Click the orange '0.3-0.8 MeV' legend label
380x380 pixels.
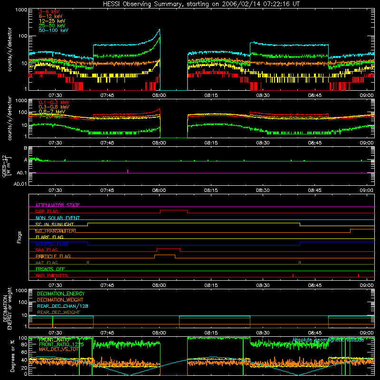click(54, 107)
